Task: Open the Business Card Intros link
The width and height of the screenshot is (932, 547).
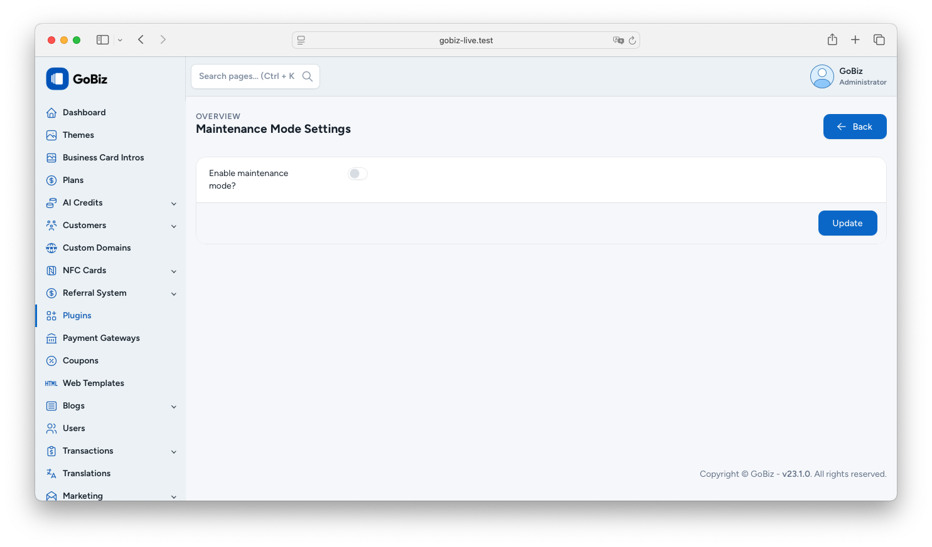Action: (x=110, y=158)
